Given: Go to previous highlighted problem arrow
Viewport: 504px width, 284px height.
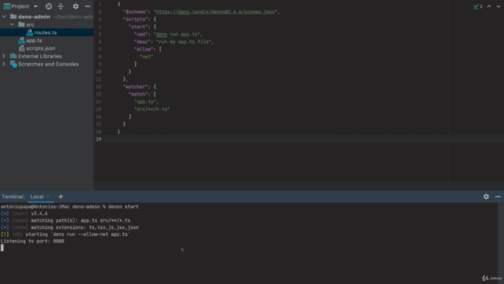Looking at the screenshot, I should (489, 6).
